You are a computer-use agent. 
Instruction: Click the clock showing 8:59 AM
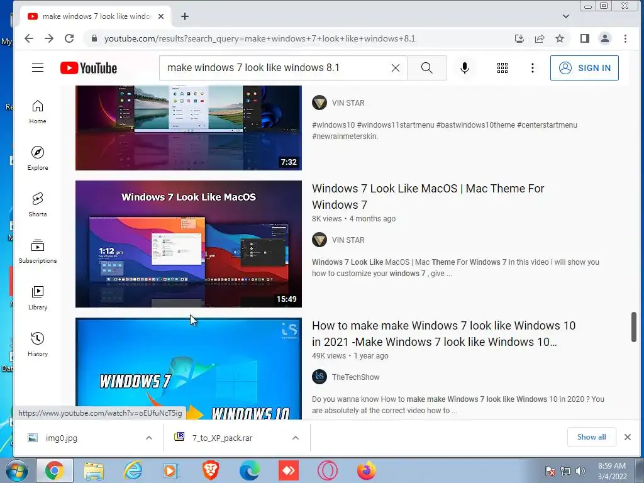(x=612, y=471)
